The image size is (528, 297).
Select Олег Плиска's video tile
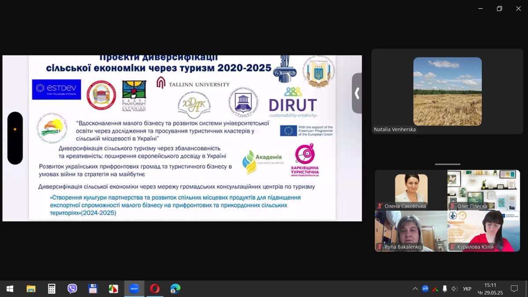pos(484,190)
